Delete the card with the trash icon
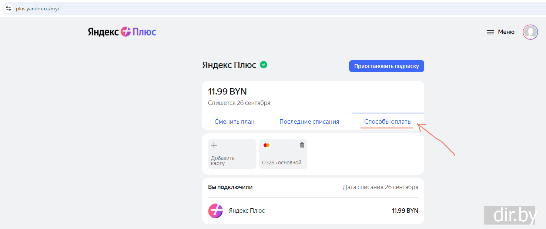Screen dimensions: 546x229 pos(302,145)
